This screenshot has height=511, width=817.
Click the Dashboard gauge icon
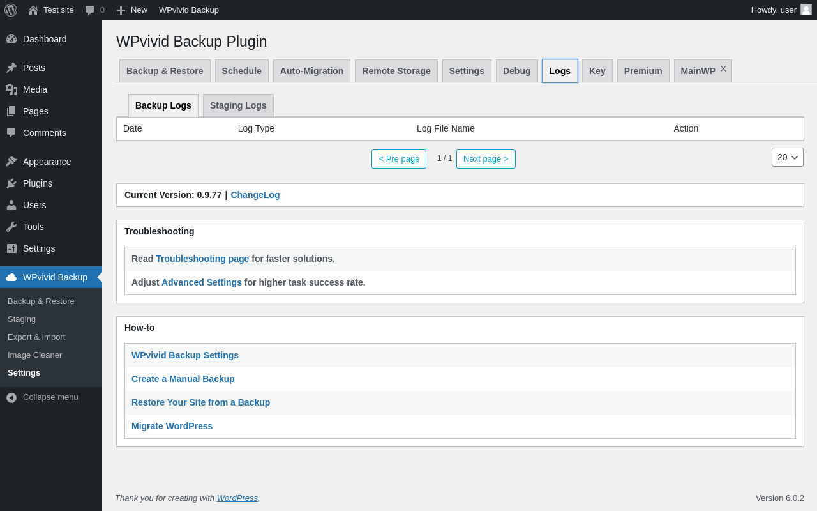11,39
